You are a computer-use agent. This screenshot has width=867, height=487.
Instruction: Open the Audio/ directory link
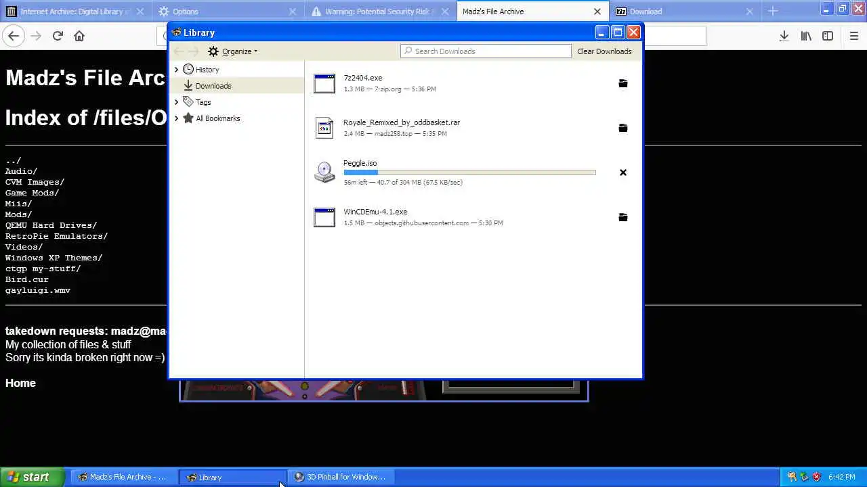point(21,171)
